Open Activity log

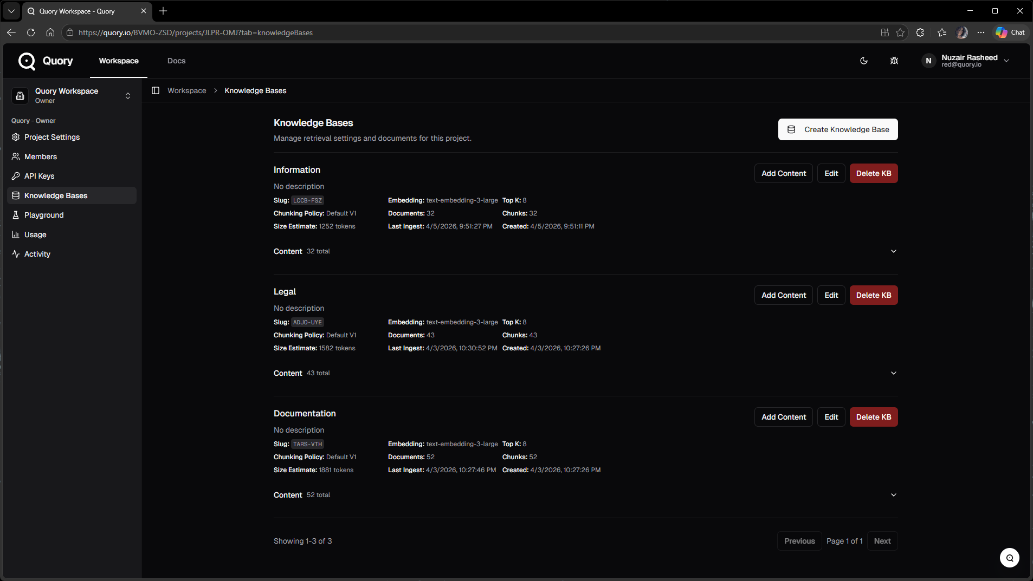tap(72, 254)
